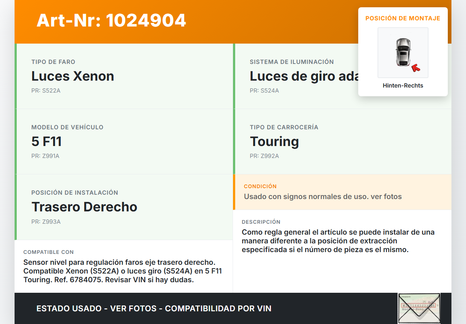
Task: Click the PR: Z991A code
Action: tap(45, 156)
